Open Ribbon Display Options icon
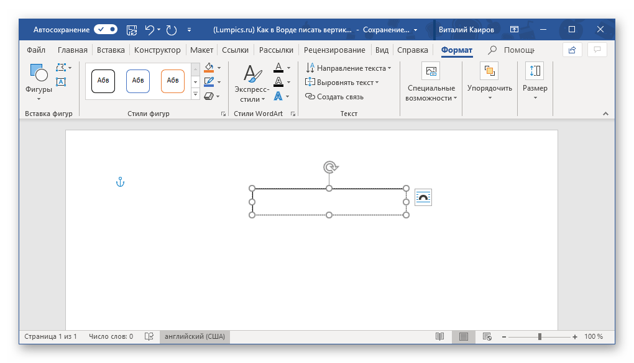Image resolution: width=634 pixels, height=363 pixels. coord(514,30)
